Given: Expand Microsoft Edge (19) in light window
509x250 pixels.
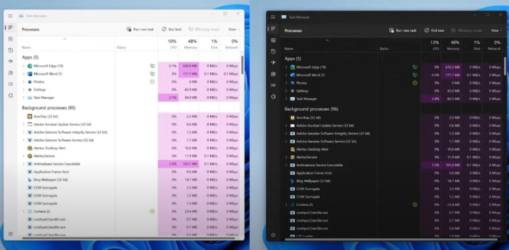Looking at the screenshot, I should pos(23,66).
